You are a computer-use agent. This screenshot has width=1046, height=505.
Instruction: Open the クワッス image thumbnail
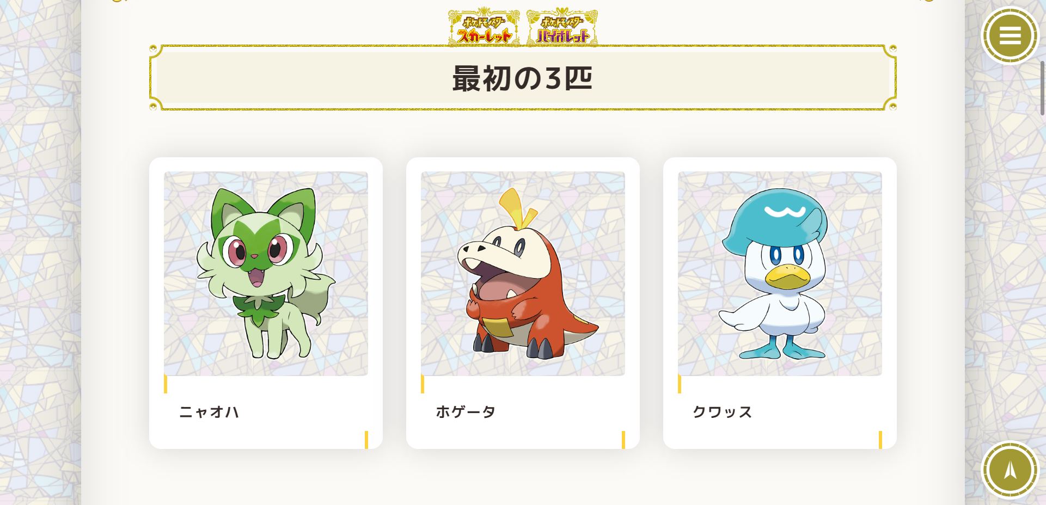click(x=780, y=274)
